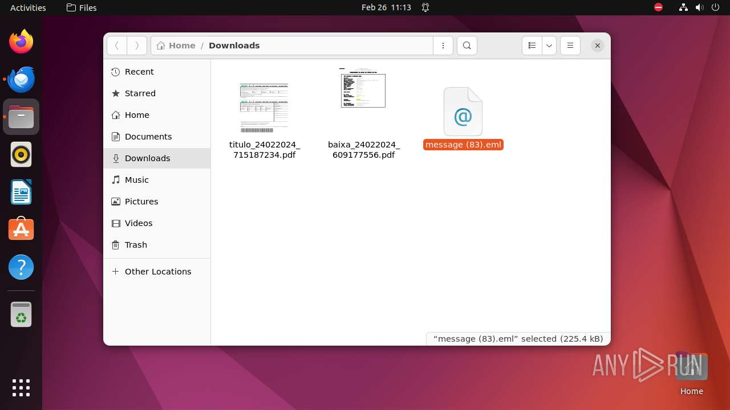The width and height of the screenshot is (730, 410).
Task: Select Downloads in the sidebar
Action: [x=157, y=158]
